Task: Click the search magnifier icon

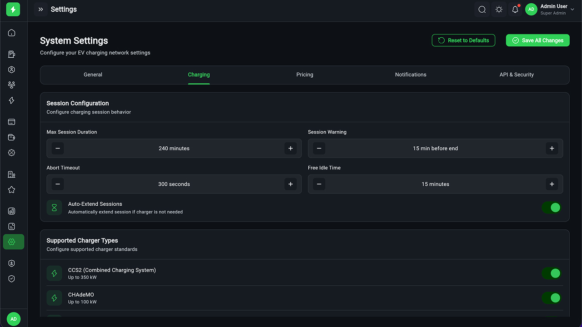Action: pos(482,10)
